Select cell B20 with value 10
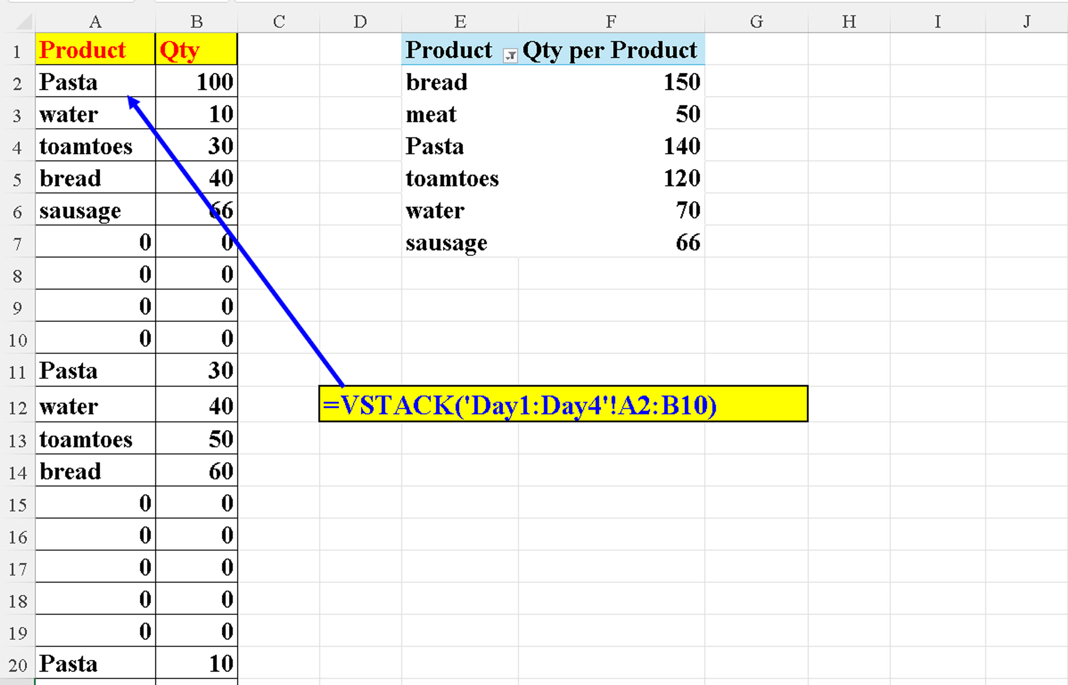Screen dimensions: 1068x685 point(196,663)
